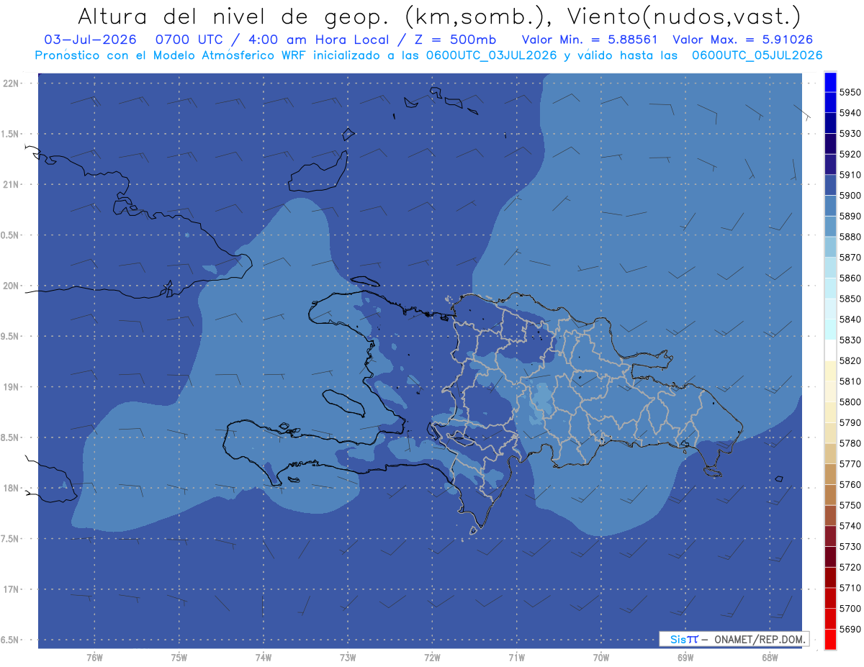Click the 71W longitude label
Screen dimensions: 864x667
(x=516, y=658)
